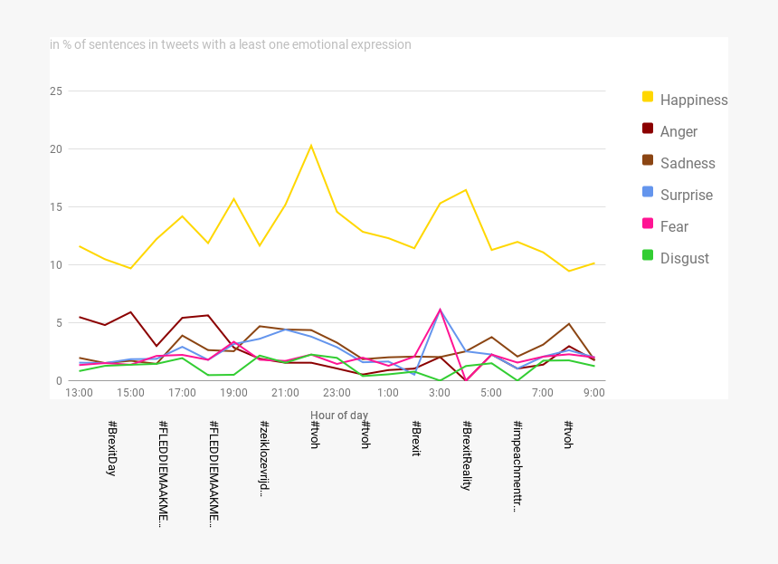Viewport: 778px width, 564px height.
Task: Click the Hour of day axis title
Action: point(339,416)
